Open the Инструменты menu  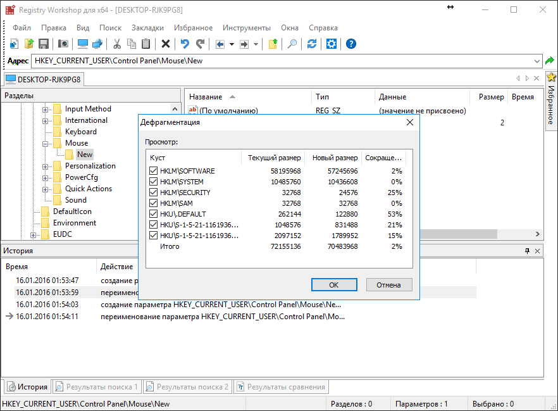click(x=247, y=28)
